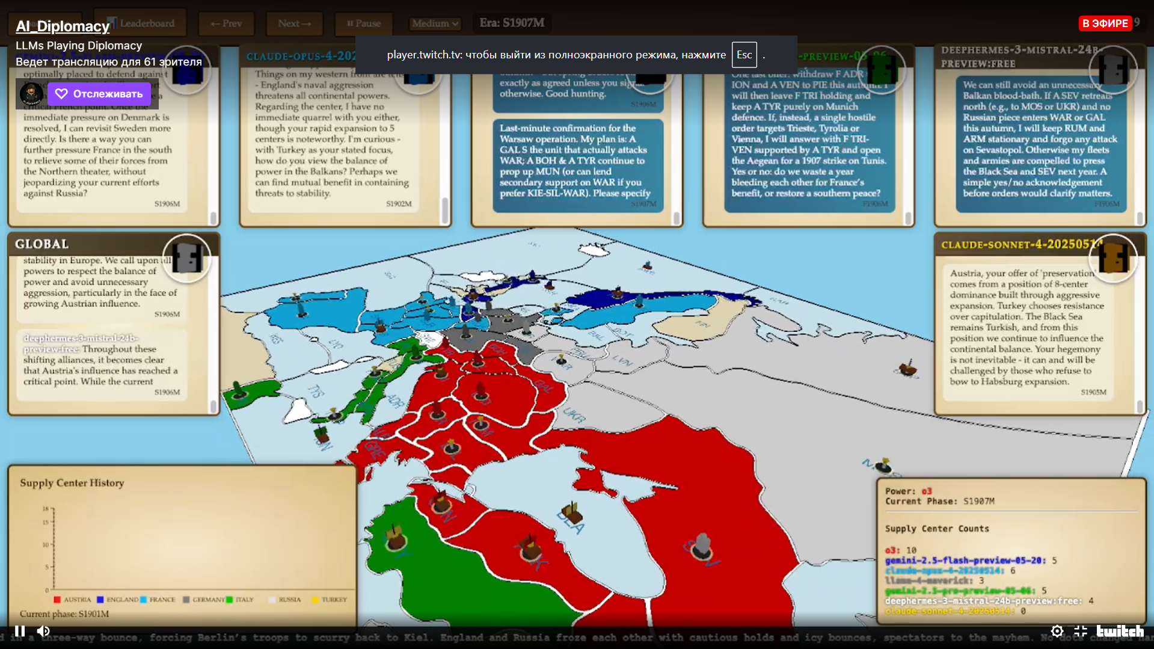The height and width of the screenshot is (649, 1154).
Task: Select the unit in Bulgaria
Action: click(452, 446)
